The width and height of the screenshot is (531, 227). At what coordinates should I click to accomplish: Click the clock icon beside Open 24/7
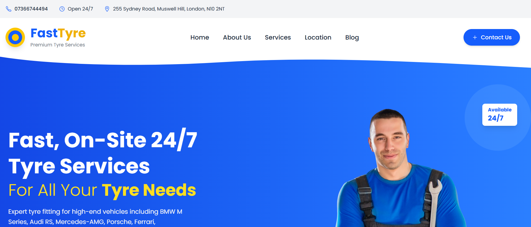pos(62,9)
